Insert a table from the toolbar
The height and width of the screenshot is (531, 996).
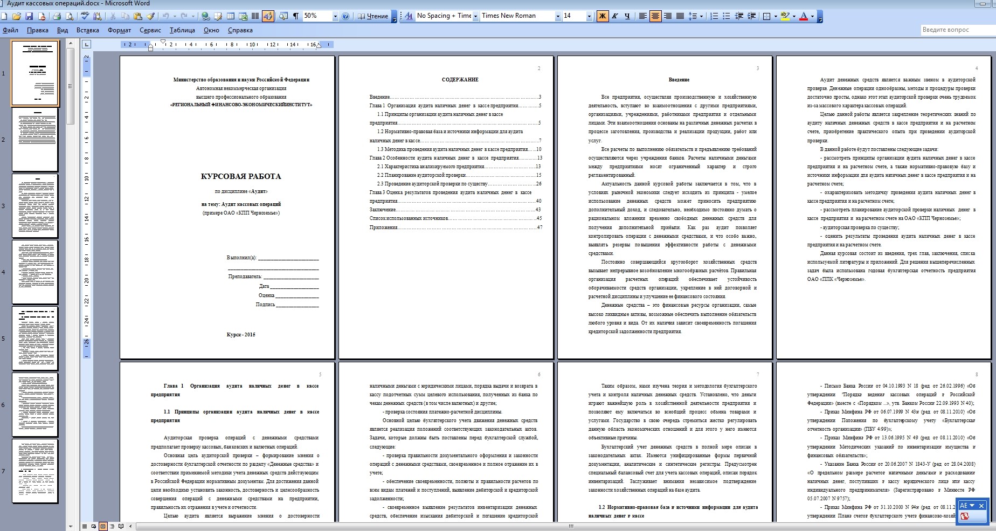pyautogui.click(x=230, y=16)
